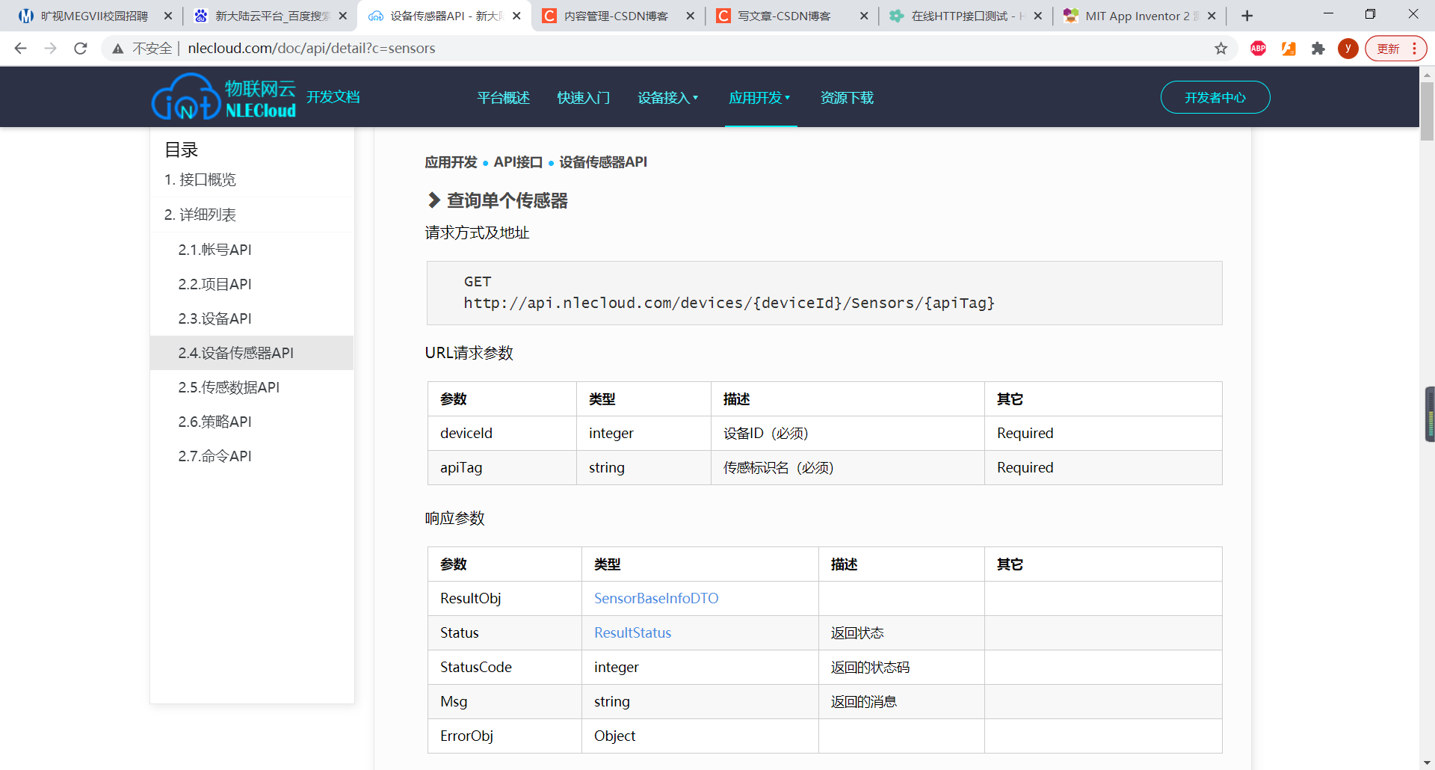Image resolution: width=1435 pixels, height=770 pixels.
Task: Open 2.3.设备API section
Action: (x=215, y=318)
